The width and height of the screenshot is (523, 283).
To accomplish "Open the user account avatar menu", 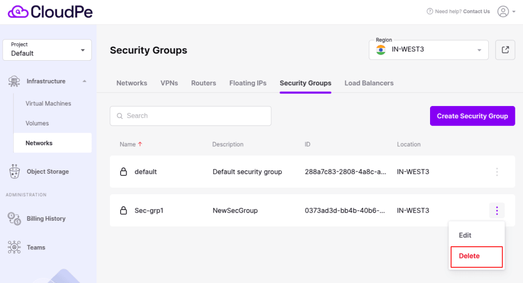I will (503, 11).
